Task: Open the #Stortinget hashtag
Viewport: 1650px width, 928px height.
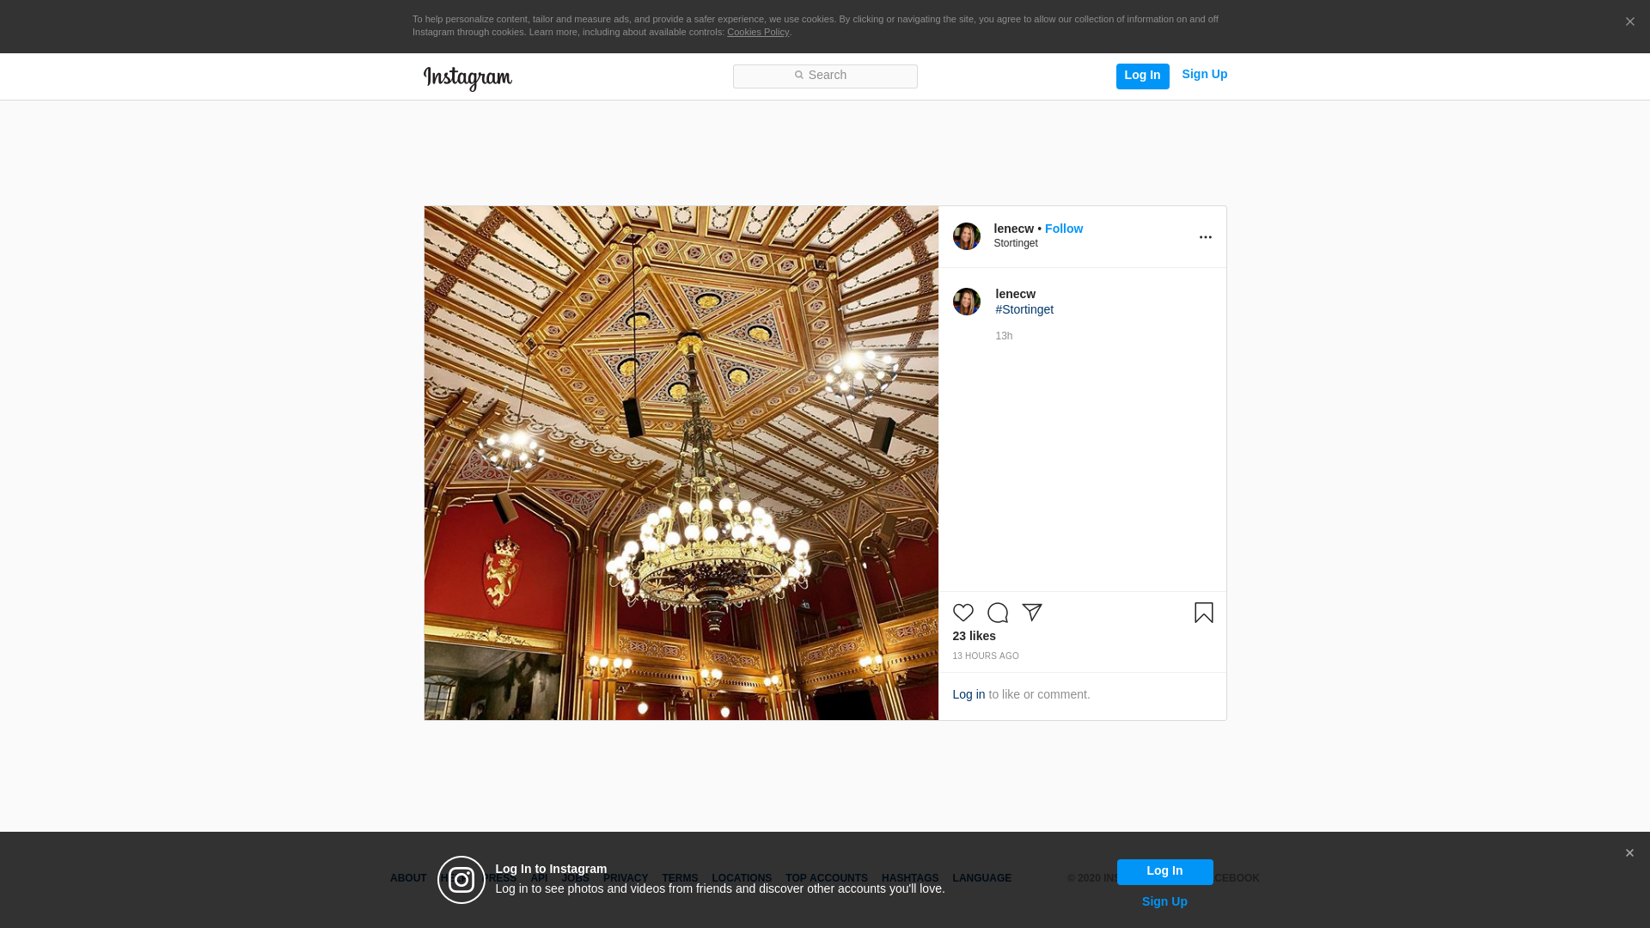Action: click(x=1024, y=309)
